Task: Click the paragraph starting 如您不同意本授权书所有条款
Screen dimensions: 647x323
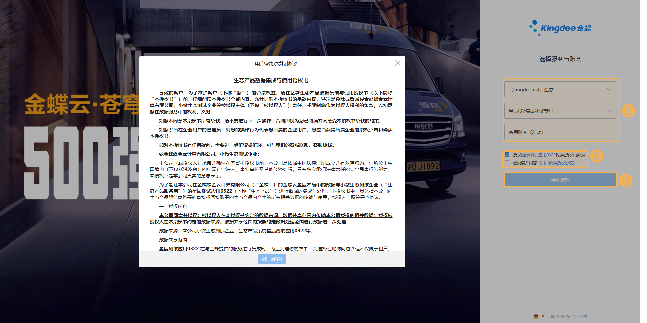Action: (x=270, y=121)
